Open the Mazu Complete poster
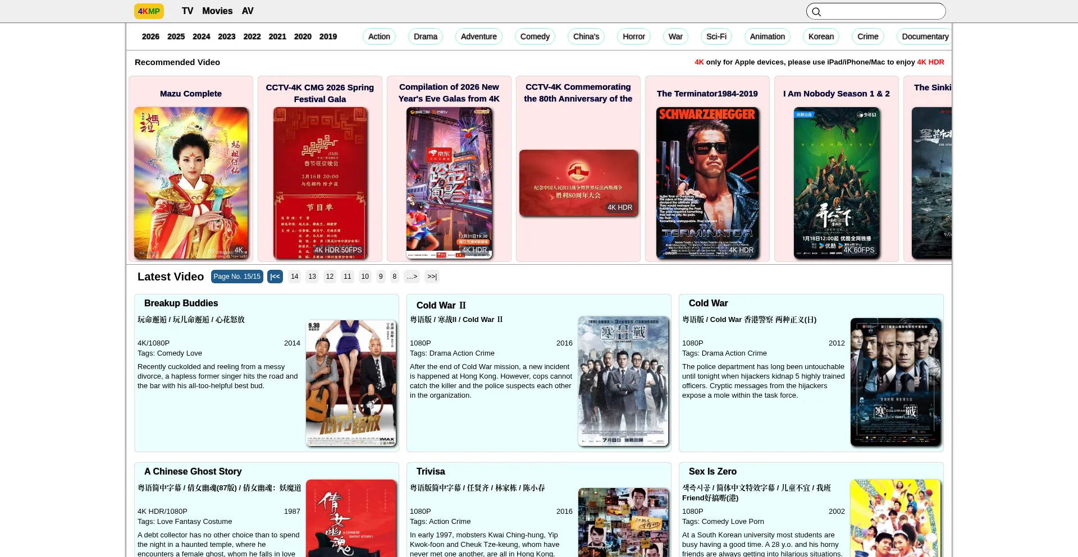This screenshot has width=1078, height=557. [191, 183]
